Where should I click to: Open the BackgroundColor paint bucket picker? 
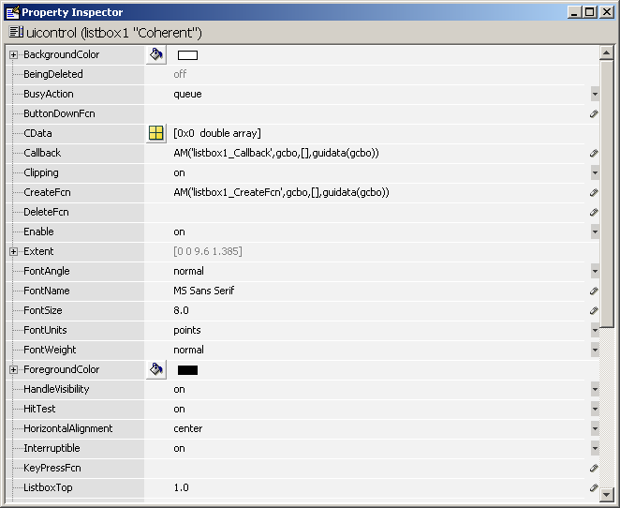tap(156, 54)
